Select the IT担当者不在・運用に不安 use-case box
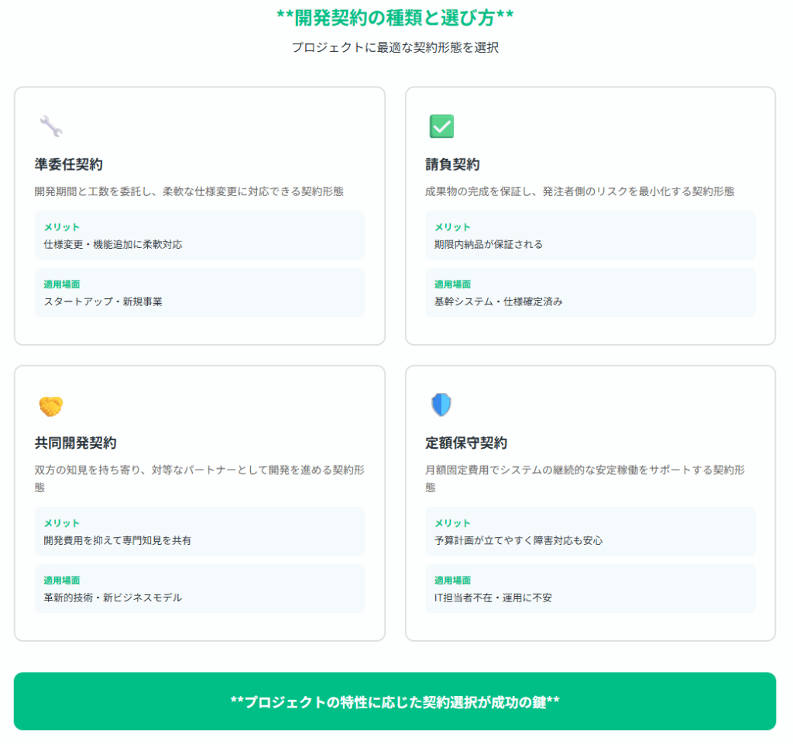Viewport: 793px width, 744px height. [x=590, y=589]
